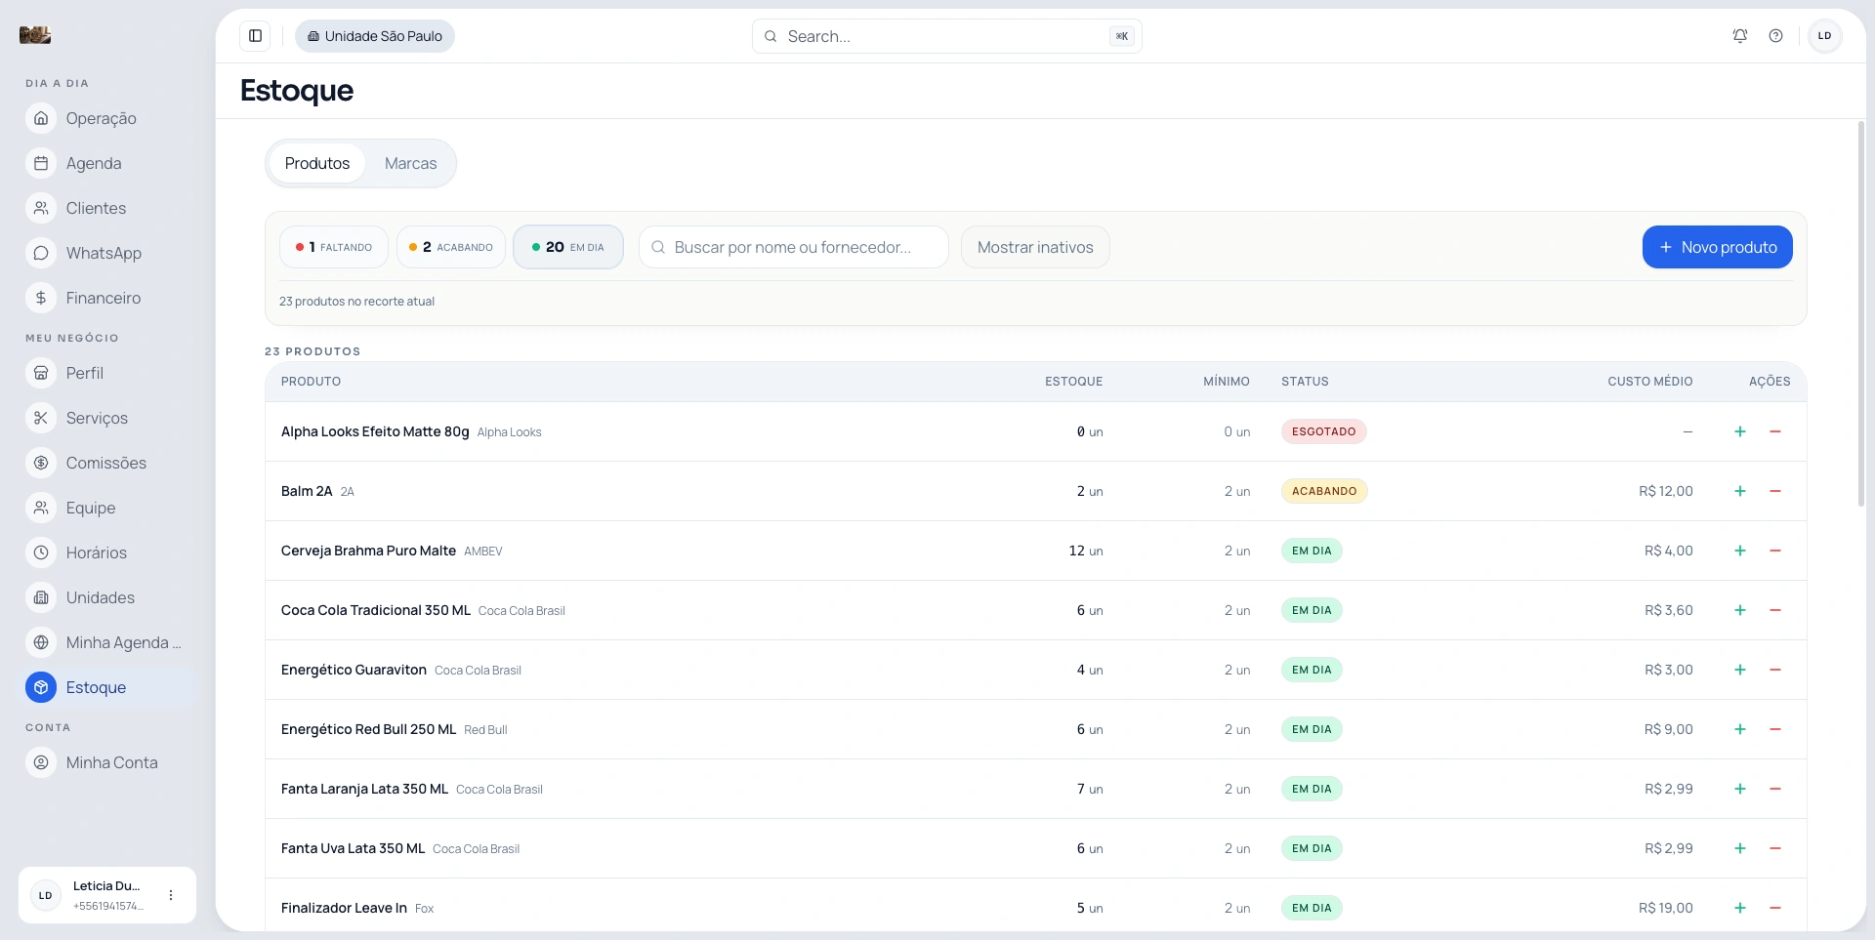Open the Unidade São Paulo selector
1875x940 pixels.
375,36
